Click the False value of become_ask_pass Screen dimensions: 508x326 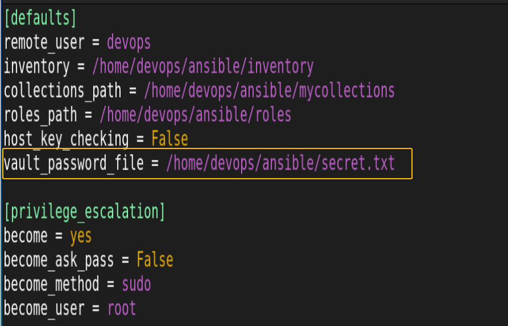(x=155, y=260)
